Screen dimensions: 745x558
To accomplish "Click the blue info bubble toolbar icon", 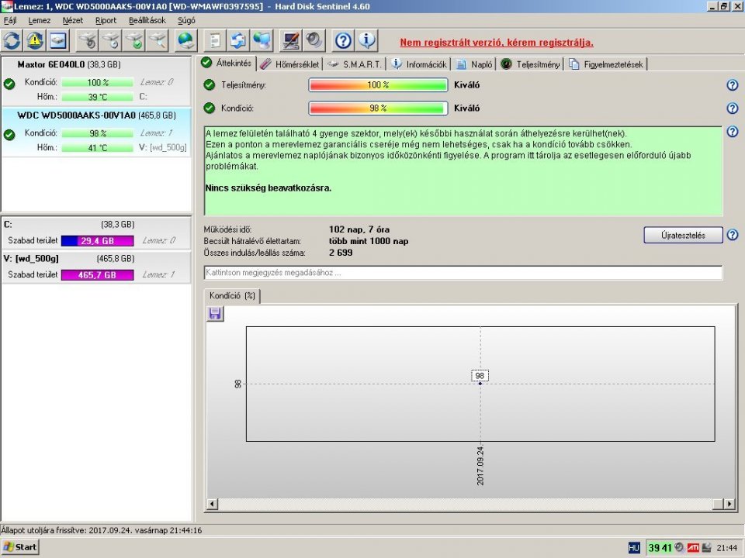I will [366, 41].
